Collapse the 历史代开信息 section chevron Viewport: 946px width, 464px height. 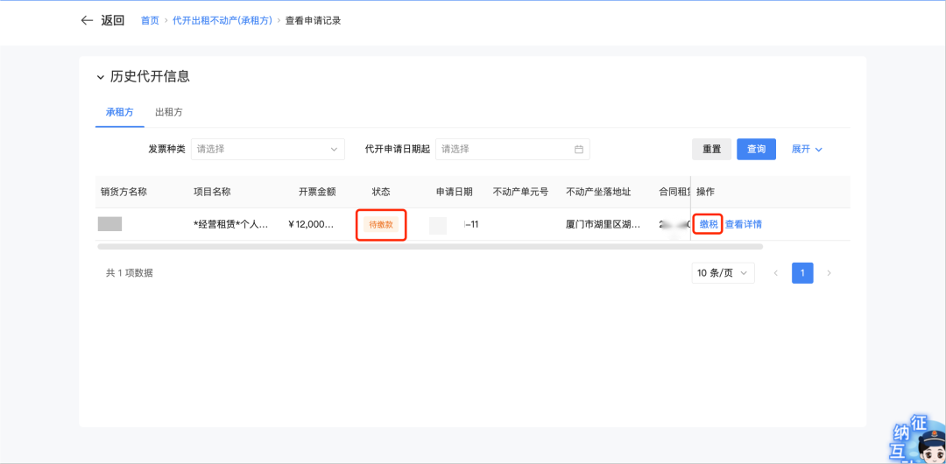tap(100, 77)
